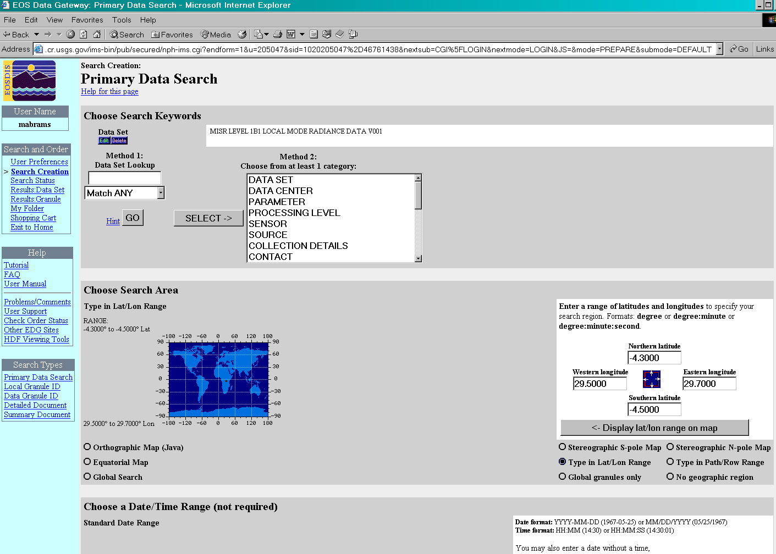Click the SELECT -> button
Viewport: 776px width, 554px height.
tap(208, 218)
